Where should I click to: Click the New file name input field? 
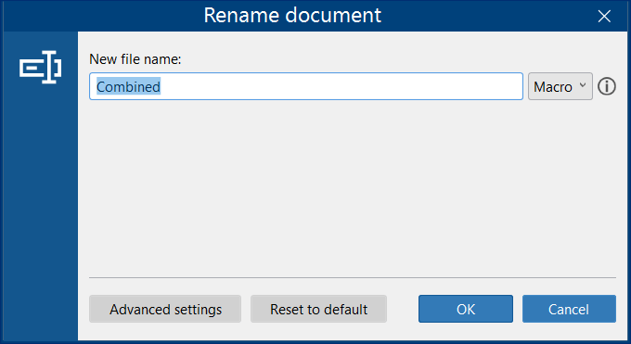tap(306, 86)
